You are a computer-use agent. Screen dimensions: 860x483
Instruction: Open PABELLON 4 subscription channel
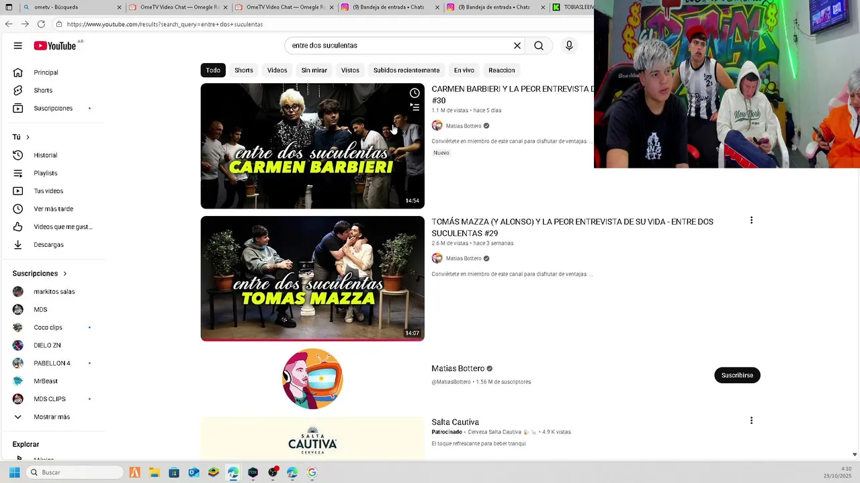[x=52, y=363]
